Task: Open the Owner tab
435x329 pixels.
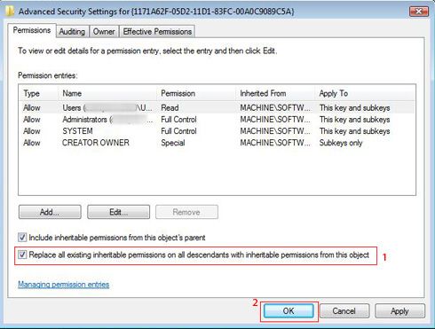Action: [x=104, y=31]
